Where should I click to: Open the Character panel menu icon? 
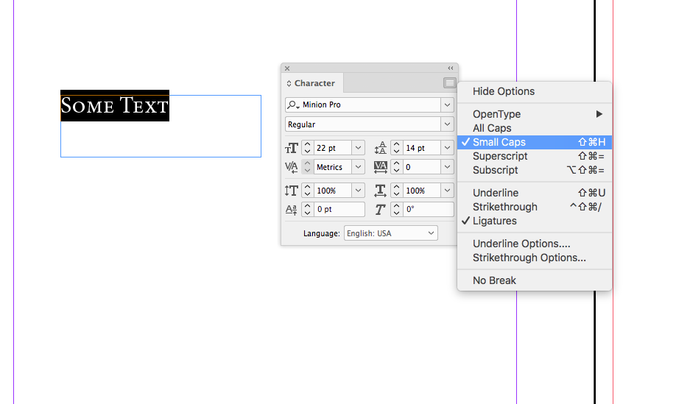tap(449, 83)
